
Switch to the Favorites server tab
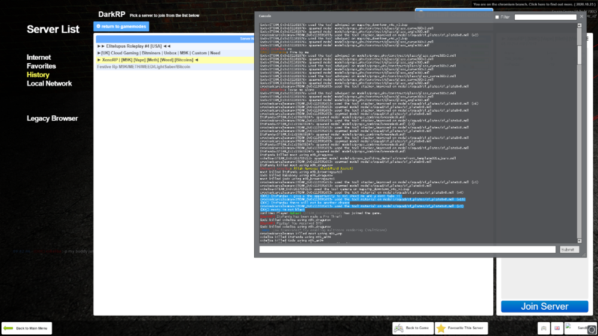[41, 66]
